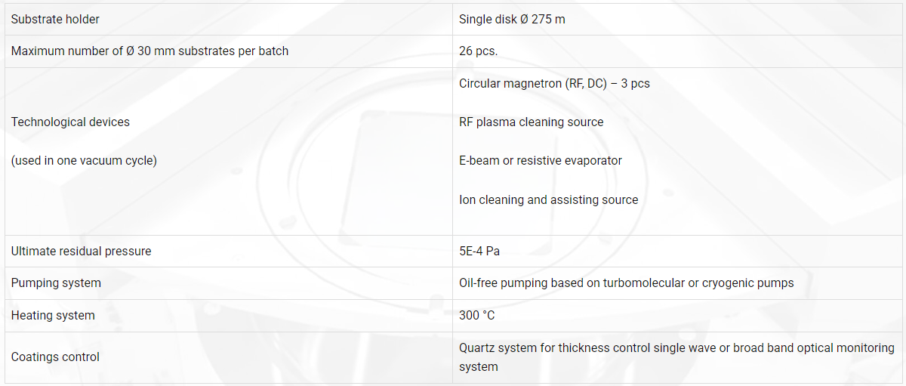Screen dimensions: 906x386
Task: Click the Coatings control label
Action: [55, 357]
